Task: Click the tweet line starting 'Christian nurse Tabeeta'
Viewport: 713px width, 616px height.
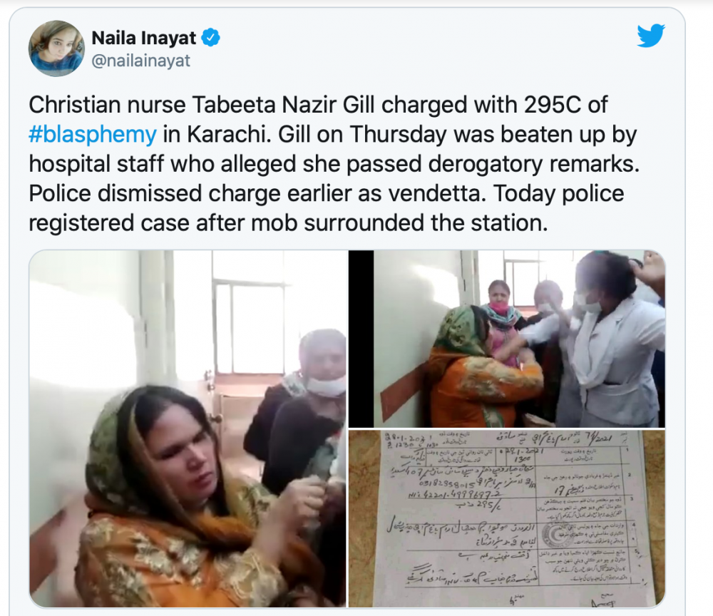Action: pos(318,105)
